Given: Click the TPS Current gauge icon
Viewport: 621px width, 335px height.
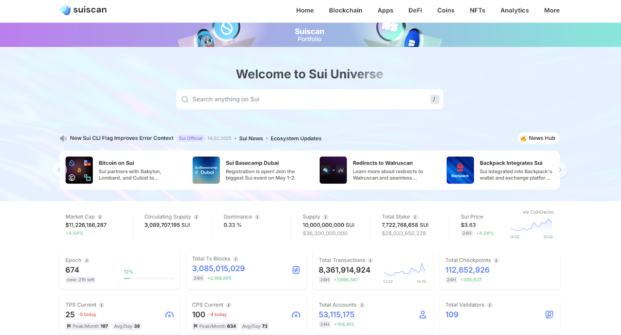Looking at the screenshot, I should coord(169,315).
